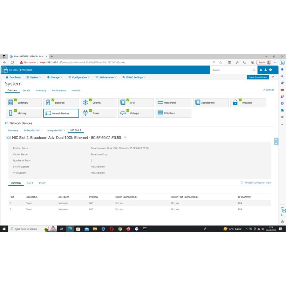Click the Enable Group Manager button

pos(258,77)
